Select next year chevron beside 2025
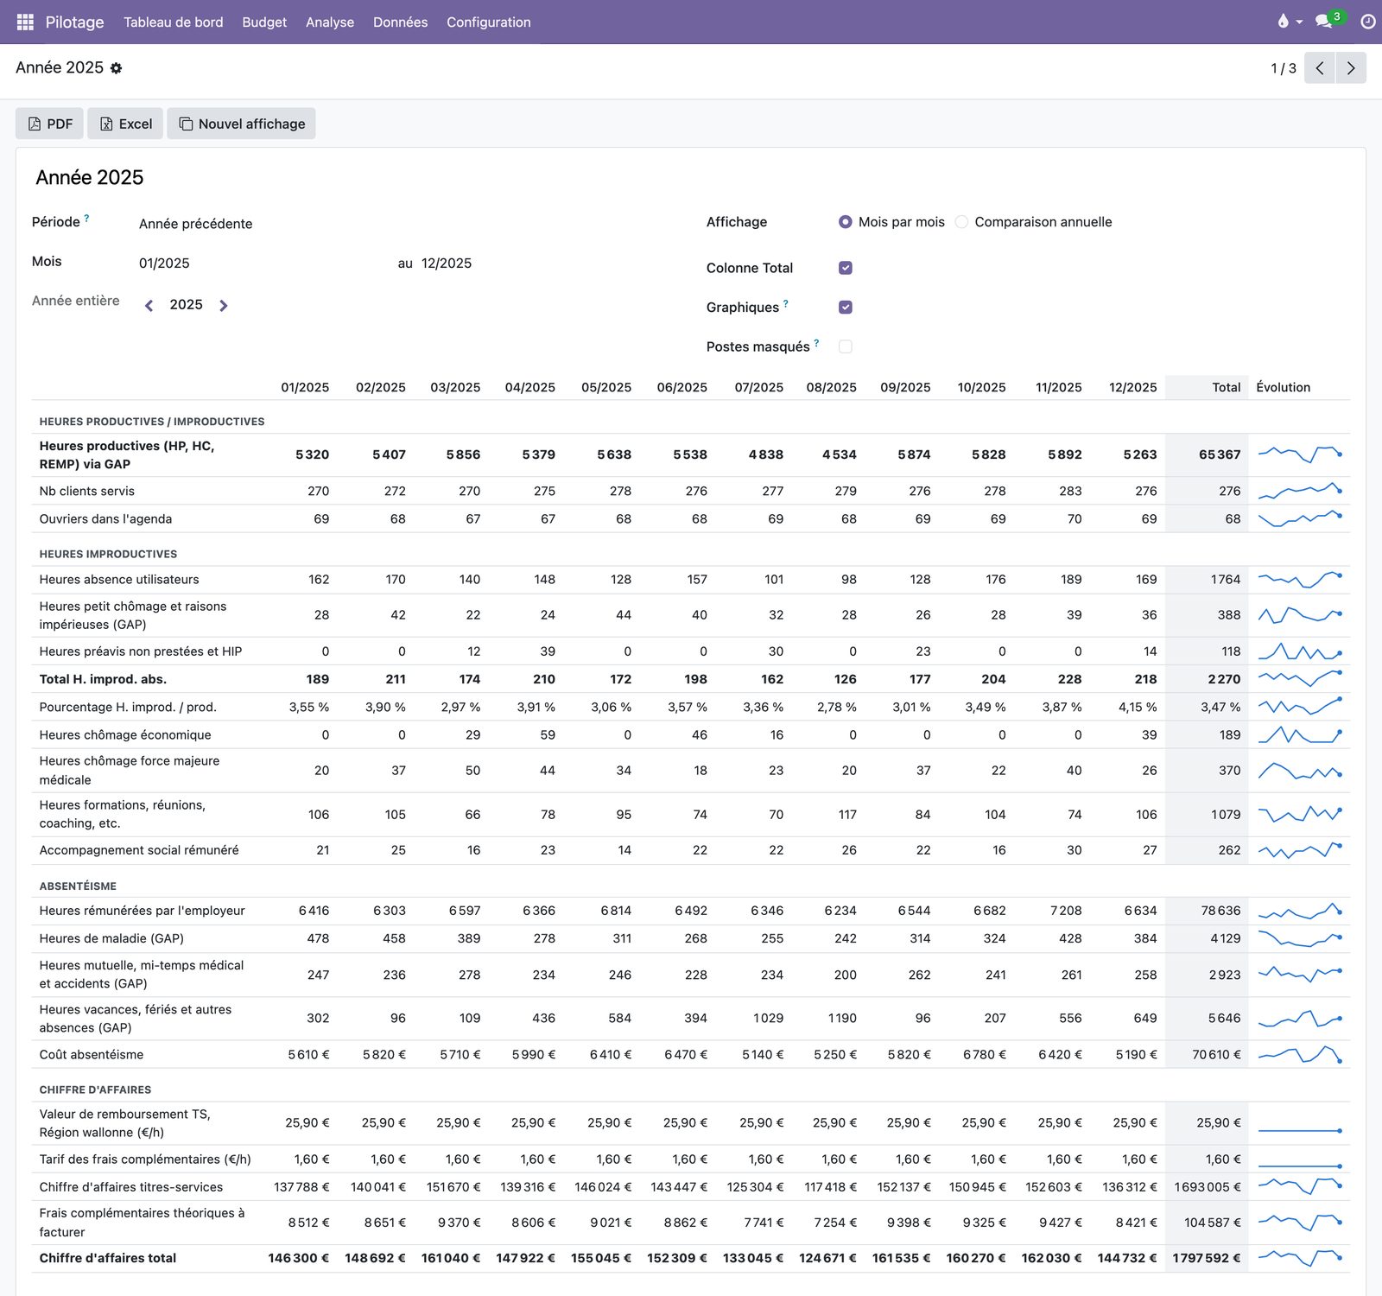Image resolution: width=1382 pixels, height=1296 pixels. coord(224,305)
